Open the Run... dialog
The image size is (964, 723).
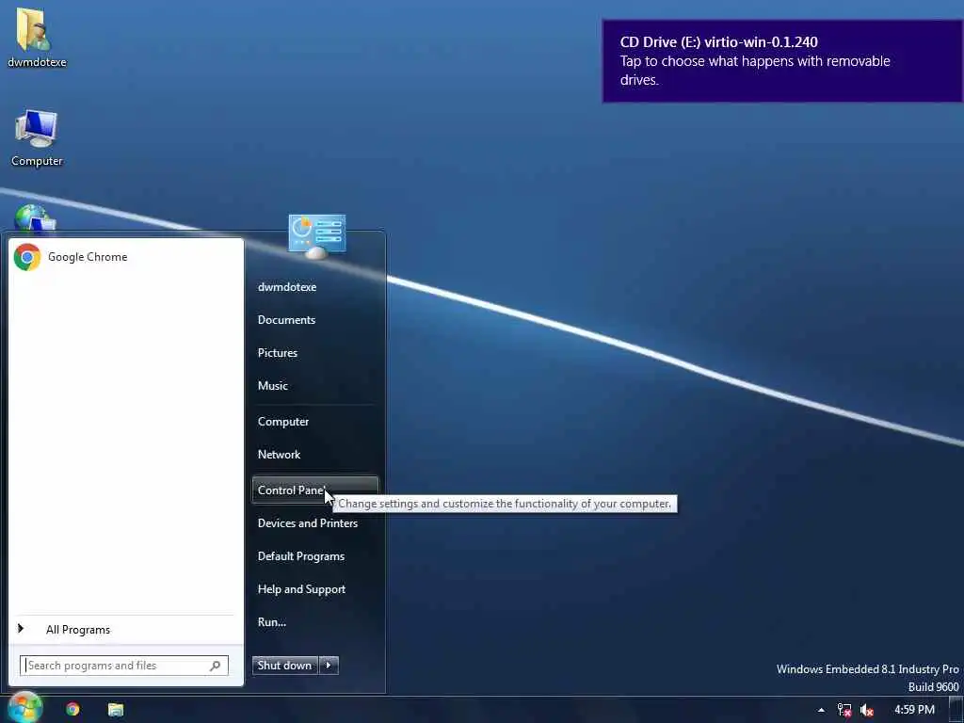272,622
